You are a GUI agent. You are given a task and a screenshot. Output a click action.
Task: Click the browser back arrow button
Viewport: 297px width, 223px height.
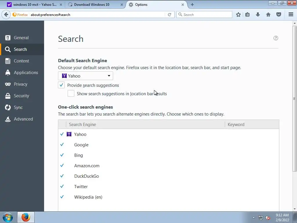[x=6, y=15]
